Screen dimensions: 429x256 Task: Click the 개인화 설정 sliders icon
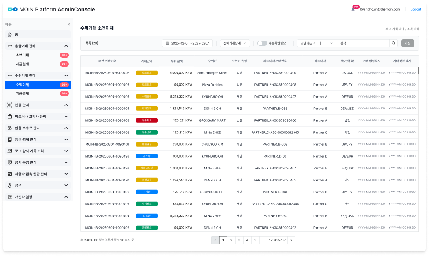pyautogui.click(x=10, y=197)
